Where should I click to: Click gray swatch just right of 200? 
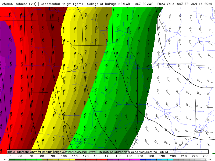[176, 160]
